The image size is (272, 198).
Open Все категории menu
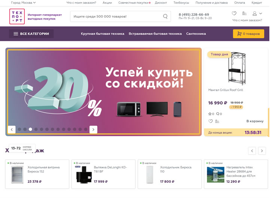click(31, 34)
